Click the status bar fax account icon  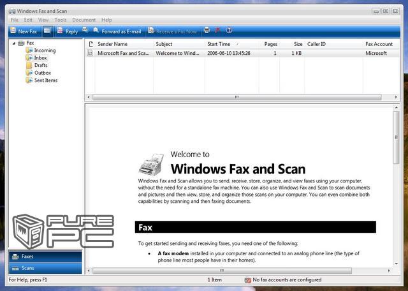click(248, 280)
